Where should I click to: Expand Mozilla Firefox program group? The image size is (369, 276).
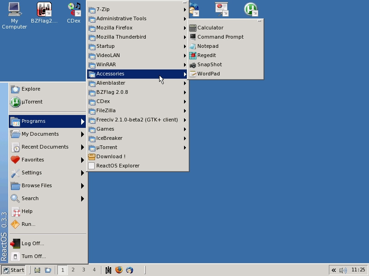pyautogui.click(x=137, y=28)
